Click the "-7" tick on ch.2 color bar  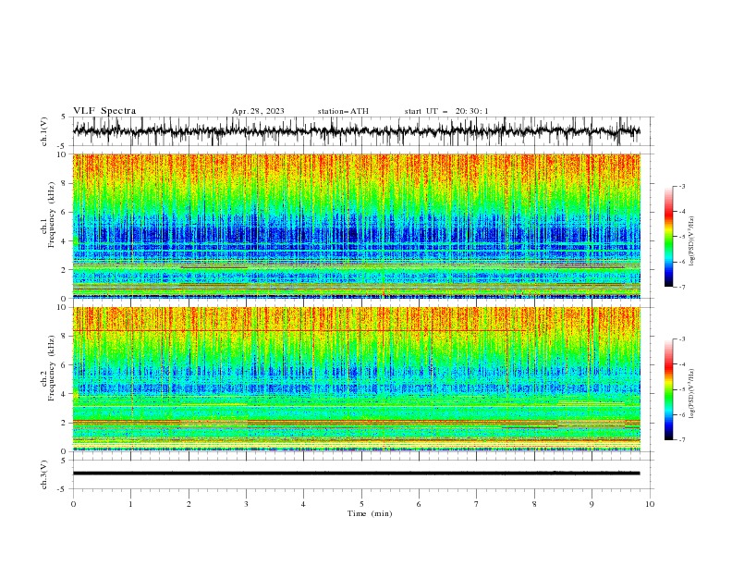pos(682,439)
